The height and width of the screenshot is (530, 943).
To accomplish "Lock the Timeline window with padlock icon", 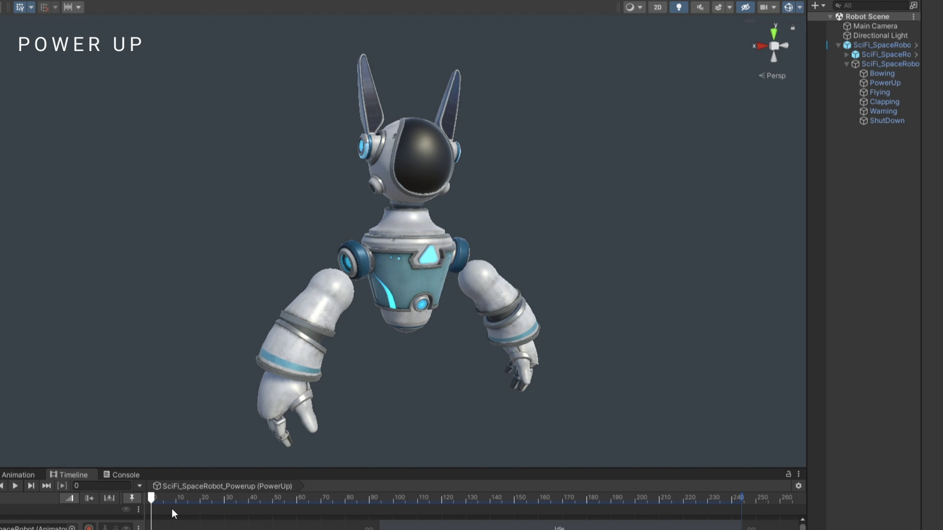I will [788, 474].
